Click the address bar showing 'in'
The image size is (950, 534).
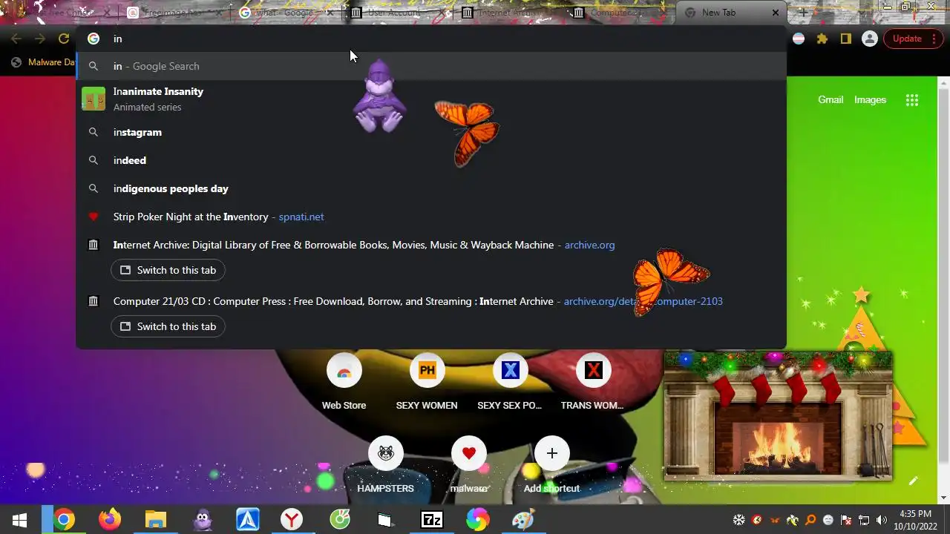click(x=430, y=39)
